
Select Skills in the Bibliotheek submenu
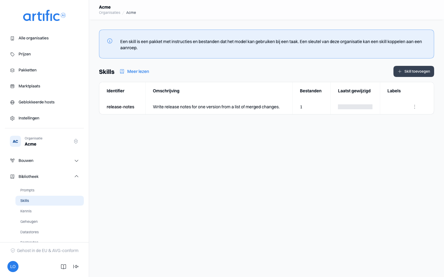(50, 201)
